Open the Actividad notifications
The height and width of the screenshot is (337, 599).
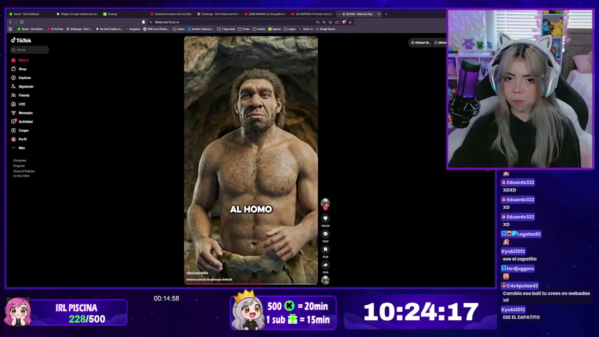pos(22,122)
